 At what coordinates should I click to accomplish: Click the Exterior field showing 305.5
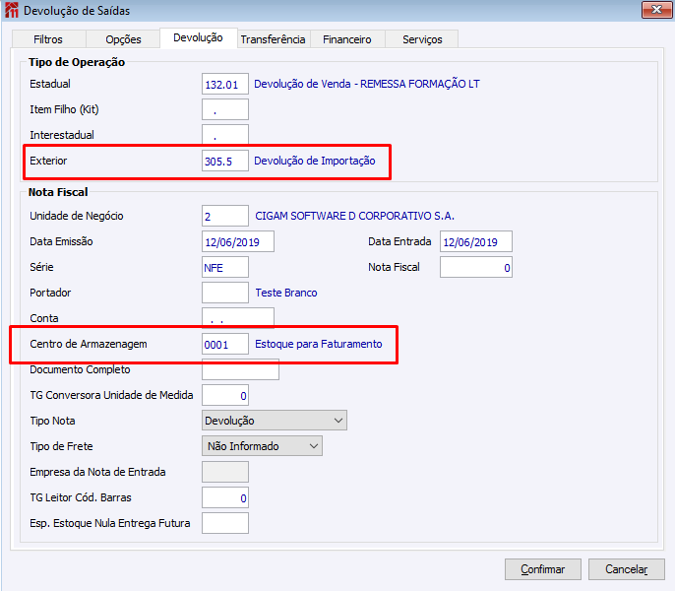[x=225, y=161]
